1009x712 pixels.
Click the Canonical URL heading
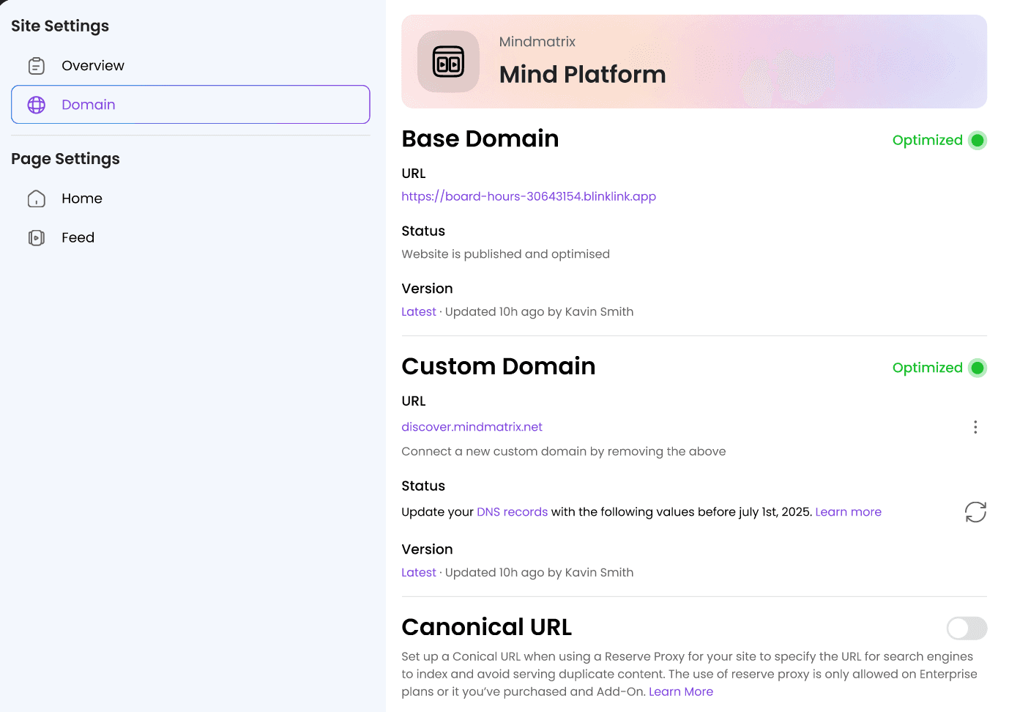pyautogui.click(x=486, y=627)
